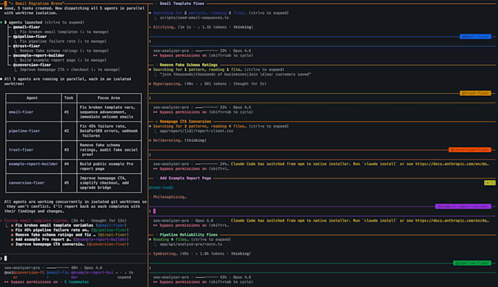
Task: Click 'Remove fake schema ratings and fix' todo row
Action: pyautogui.click(x=69, y=235)
